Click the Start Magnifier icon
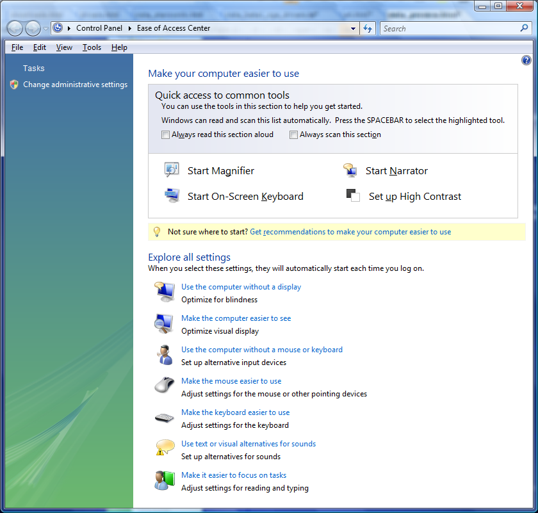This screenshot has width=538, height=513. tap(172, 170)
